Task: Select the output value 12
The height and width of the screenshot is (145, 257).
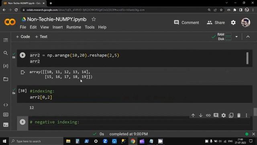Action: coord(32,108)
